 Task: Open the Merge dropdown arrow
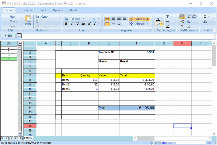point(147,24)
